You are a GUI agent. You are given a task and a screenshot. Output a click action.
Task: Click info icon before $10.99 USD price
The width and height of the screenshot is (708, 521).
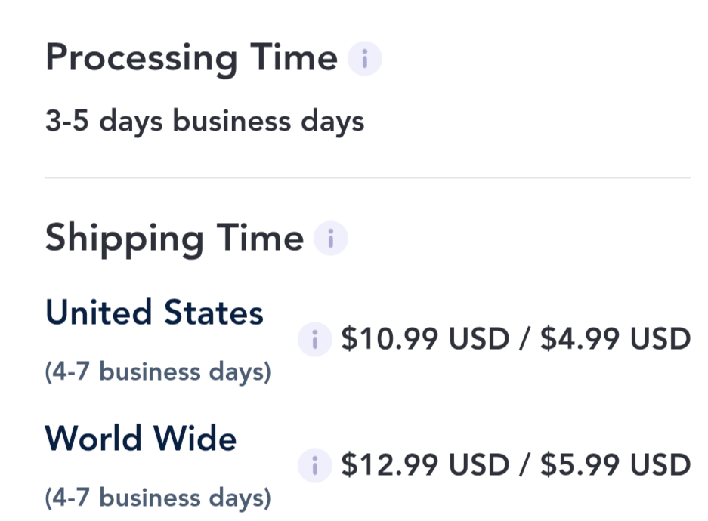[x=315, y=339]
